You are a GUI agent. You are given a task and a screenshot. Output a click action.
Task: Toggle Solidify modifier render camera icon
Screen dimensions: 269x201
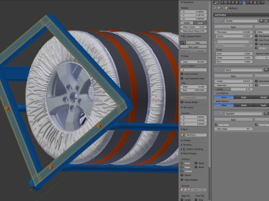261,21
